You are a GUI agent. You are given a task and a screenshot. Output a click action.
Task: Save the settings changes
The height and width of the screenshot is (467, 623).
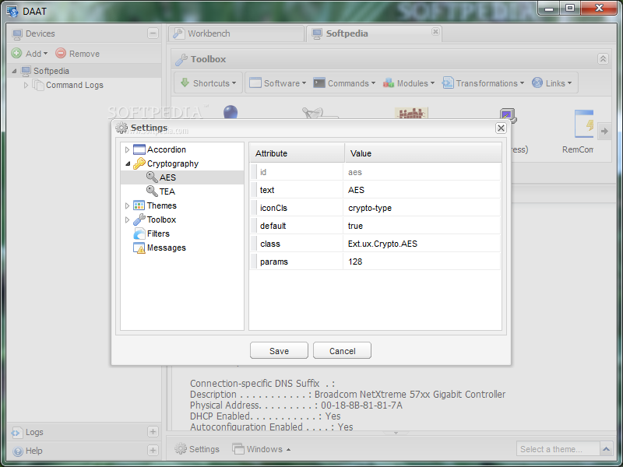coord(279,351)
